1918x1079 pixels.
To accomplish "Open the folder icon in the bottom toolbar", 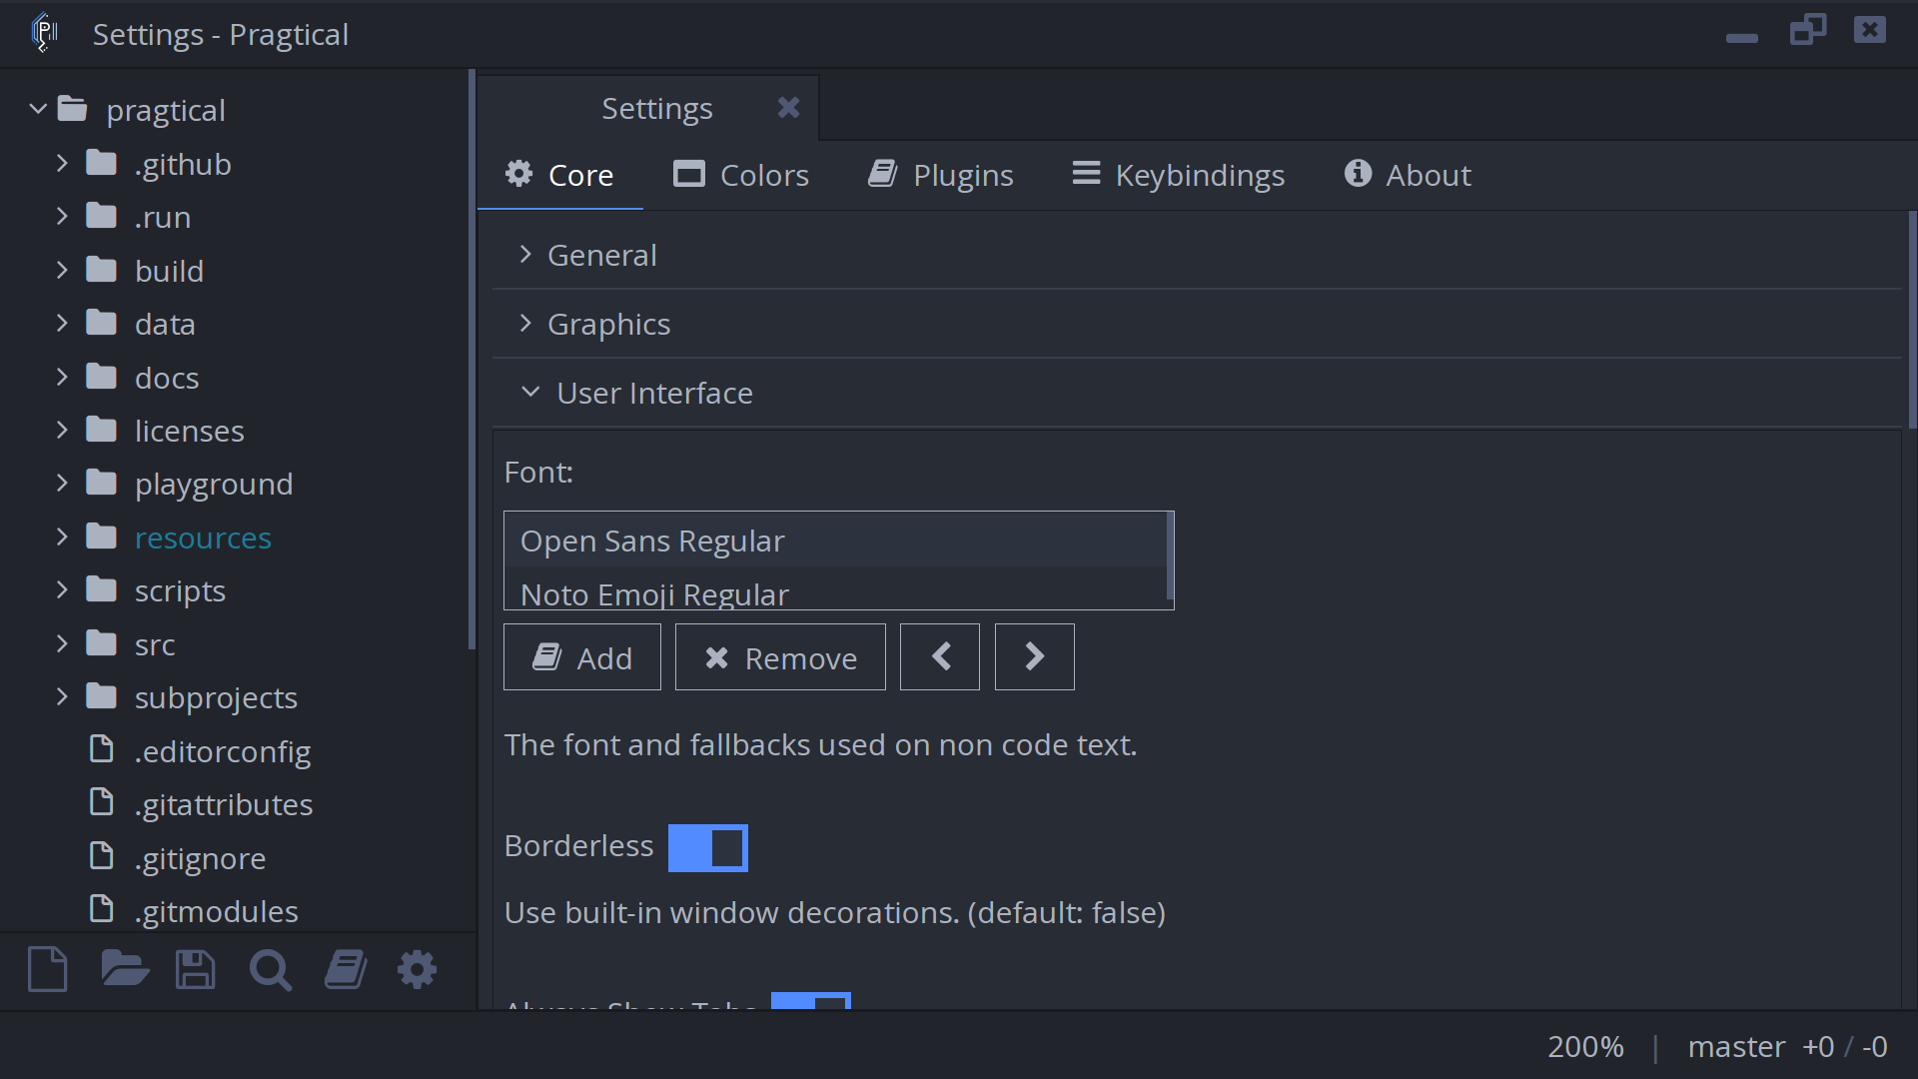I will 125,969.
